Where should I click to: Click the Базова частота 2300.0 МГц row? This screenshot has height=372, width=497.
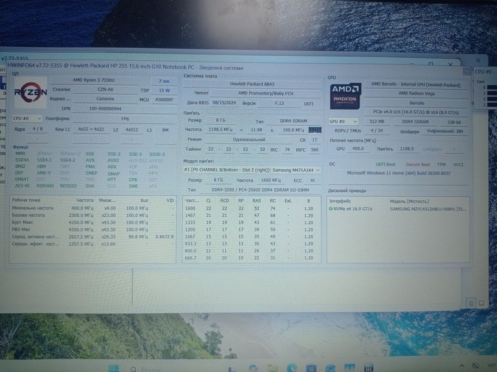tap(93, 215)
